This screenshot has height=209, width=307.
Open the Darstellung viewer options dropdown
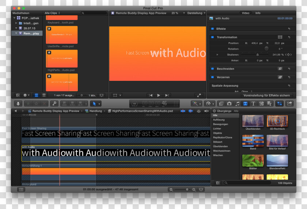coord(196,13)
